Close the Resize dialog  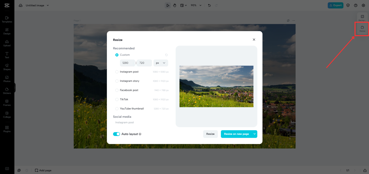(254, 39)
